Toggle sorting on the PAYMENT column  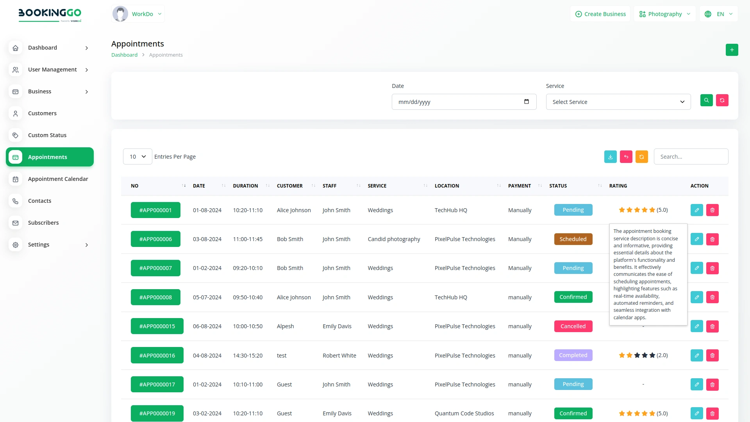(x=540, y=186)
